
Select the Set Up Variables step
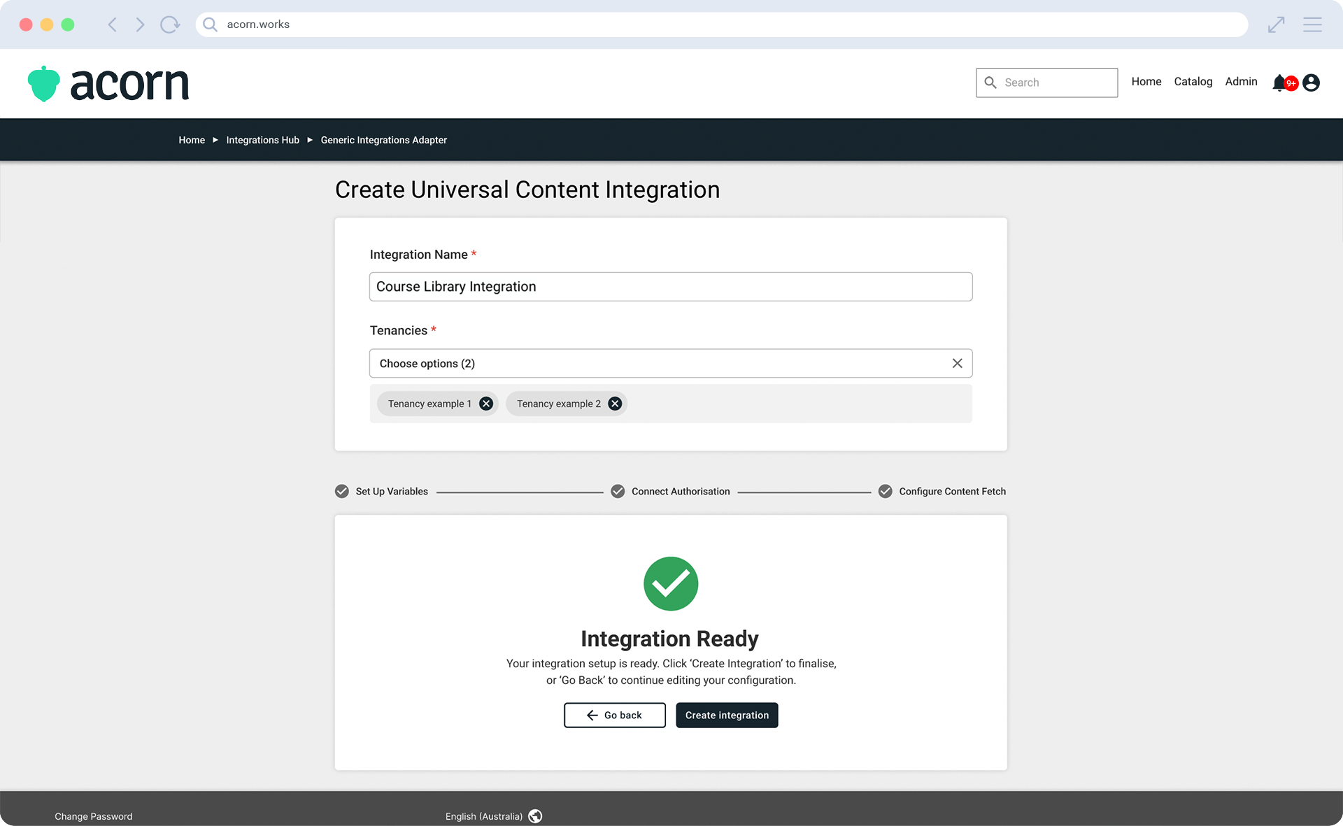(x=382, y=492)
